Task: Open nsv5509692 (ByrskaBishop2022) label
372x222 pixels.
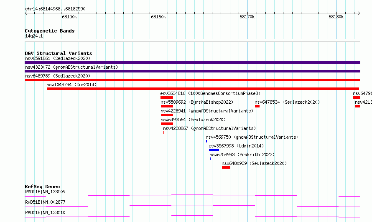Action: (x=197, y=102)
